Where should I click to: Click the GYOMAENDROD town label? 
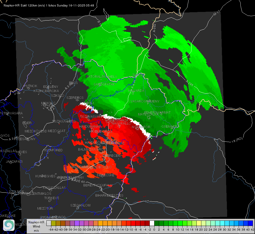tap(53, 217)
